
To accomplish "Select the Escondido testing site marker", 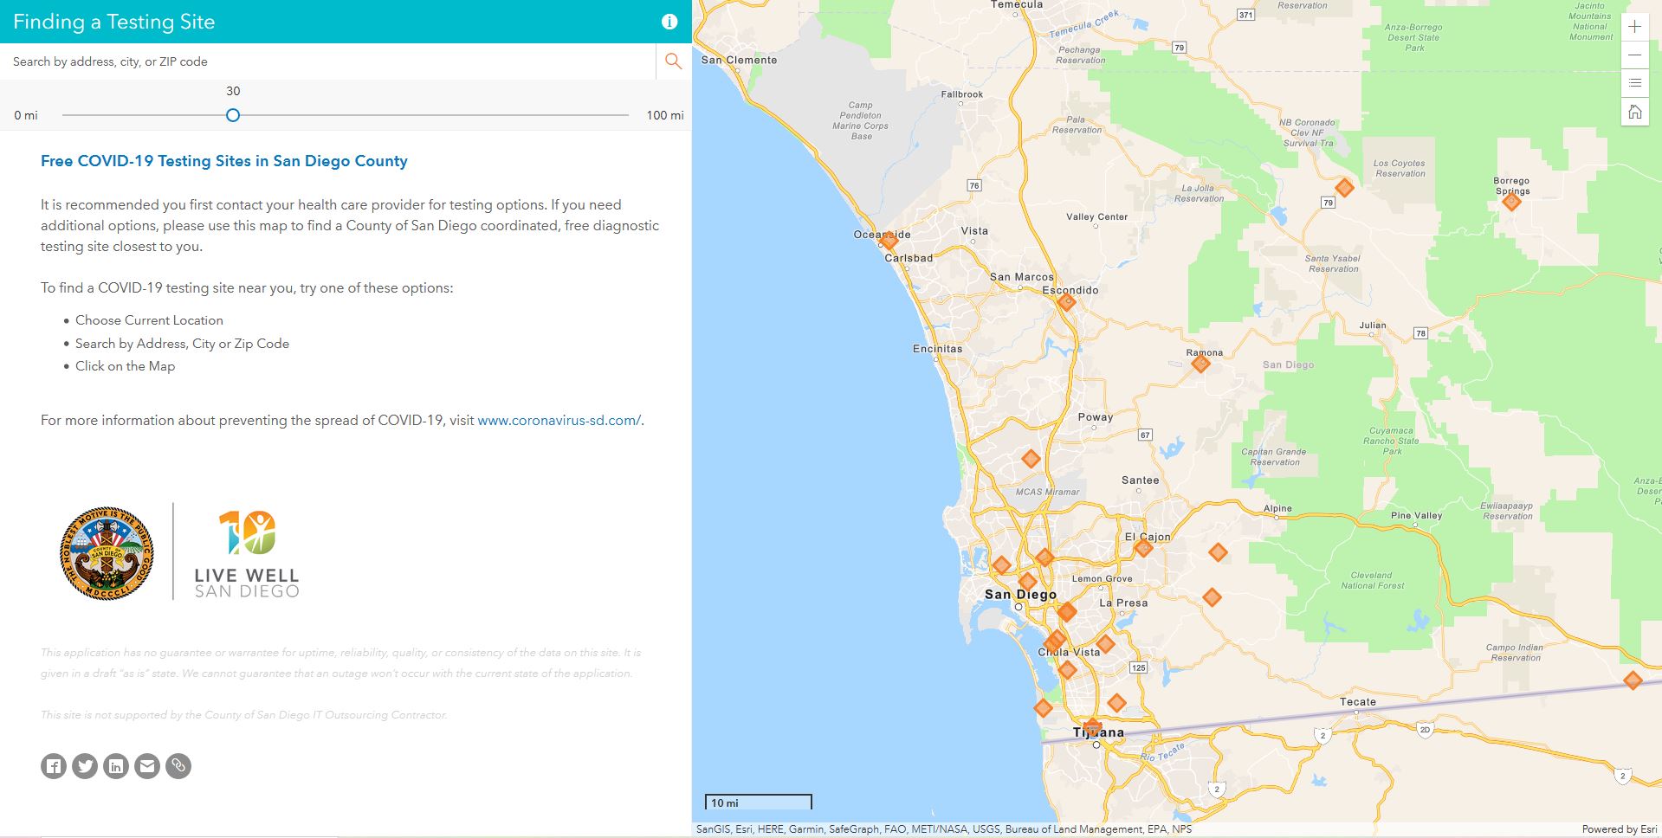I will point(1067,302).
